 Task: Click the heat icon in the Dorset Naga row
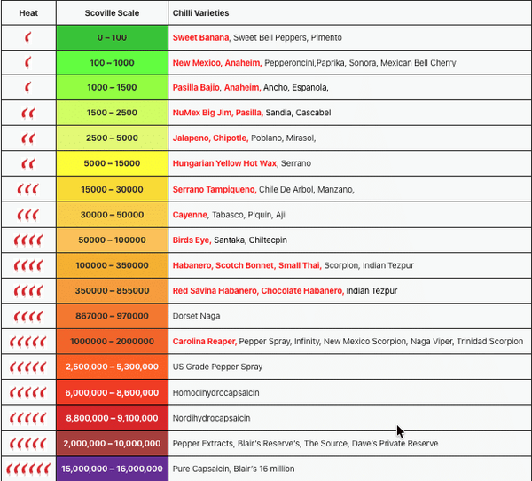click(x=28, y=316)
